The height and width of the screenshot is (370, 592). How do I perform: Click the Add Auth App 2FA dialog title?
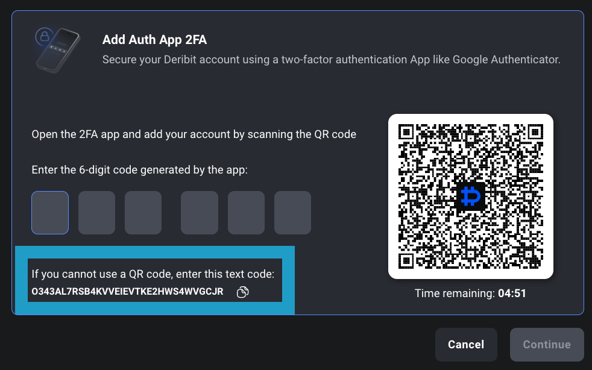coord(154,39)
